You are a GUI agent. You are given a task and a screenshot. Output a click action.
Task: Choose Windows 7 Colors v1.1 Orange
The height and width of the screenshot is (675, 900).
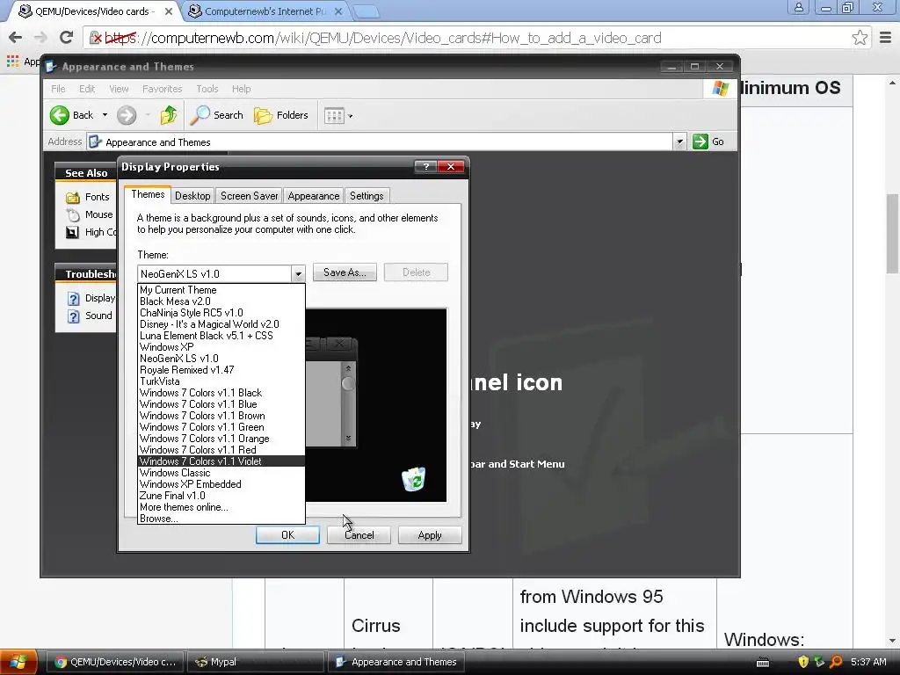[221, 439]
